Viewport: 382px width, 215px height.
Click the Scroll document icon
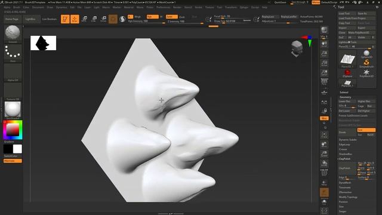point(324,44)
